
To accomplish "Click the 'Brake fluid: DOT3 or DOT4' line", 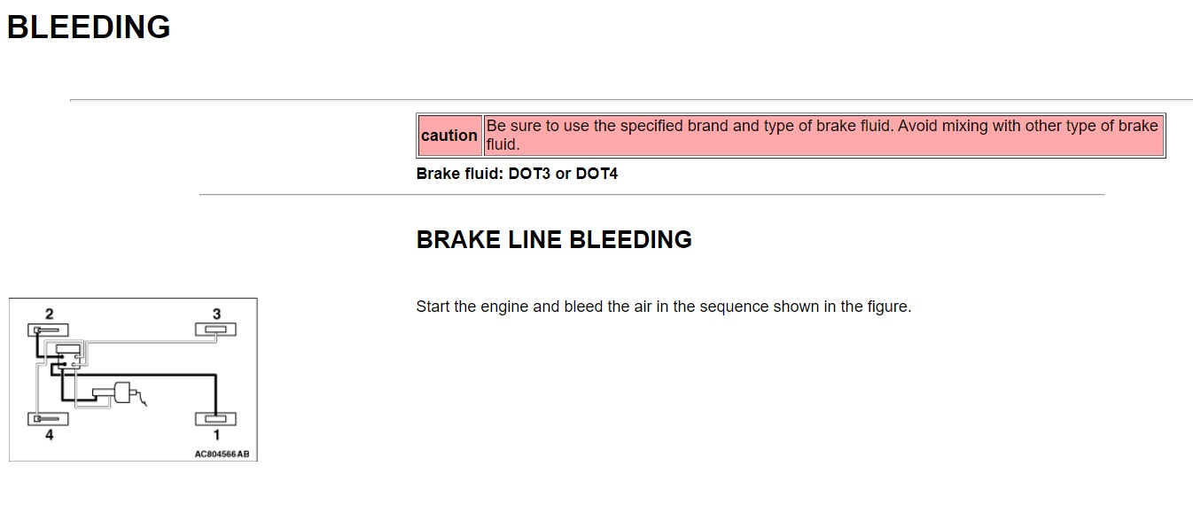I will click(517, 174).
